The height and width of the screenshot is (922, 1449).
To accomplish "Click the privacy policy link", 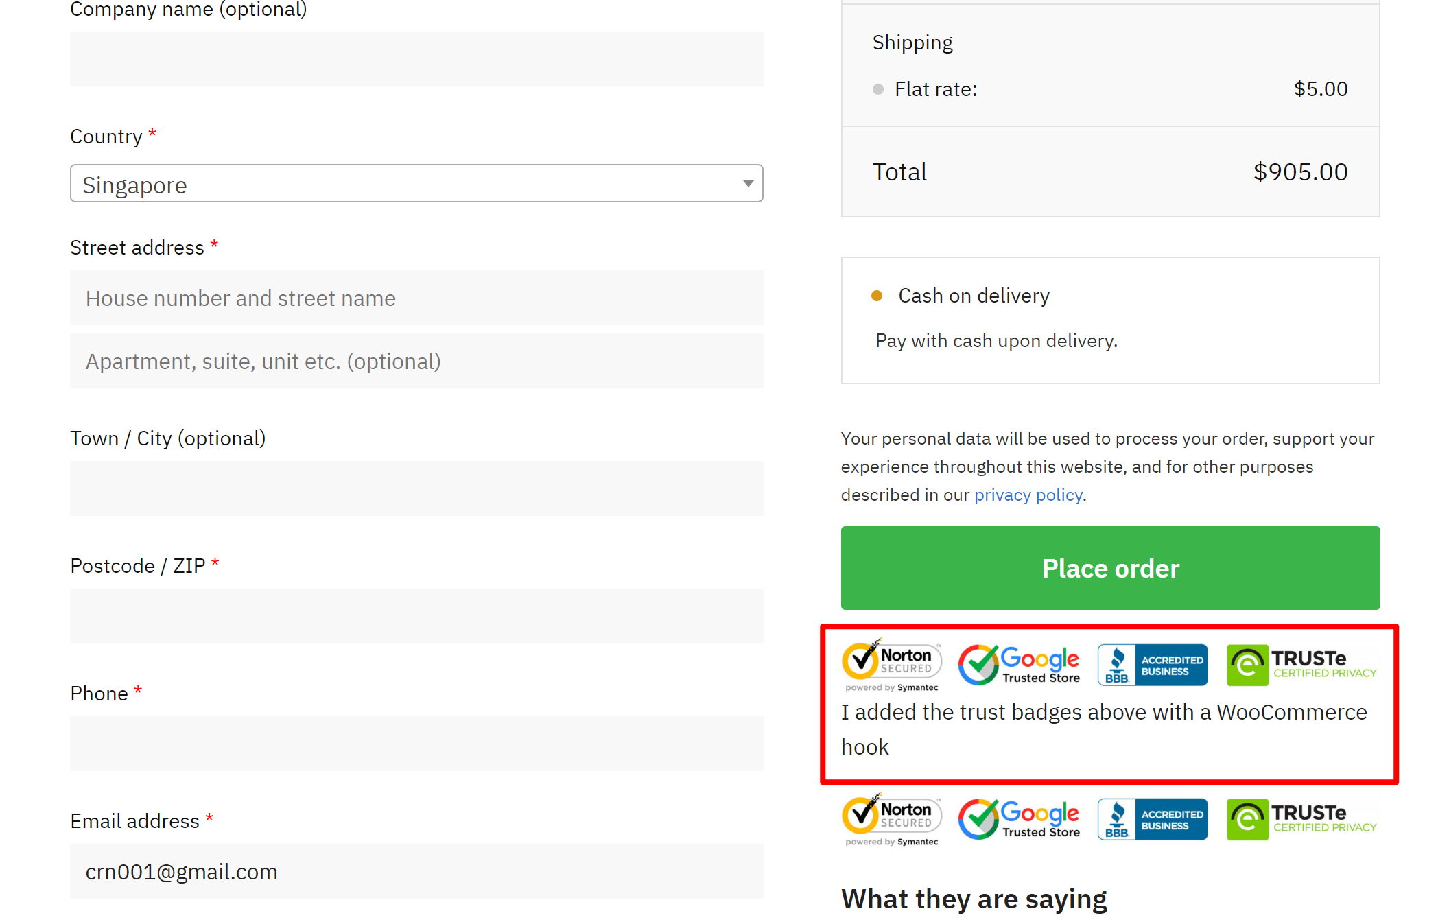I will pos(1028,493).
